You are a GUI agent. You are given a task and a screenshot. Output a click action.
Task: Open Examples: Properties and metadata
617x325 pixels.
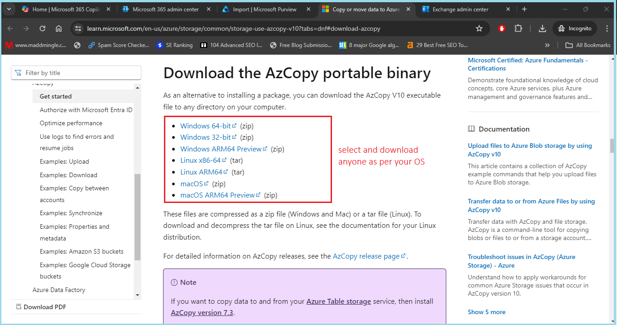tap(75, 232)
